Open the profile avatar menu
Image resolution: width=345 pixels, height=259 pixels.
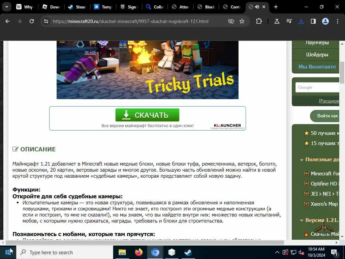325,21
